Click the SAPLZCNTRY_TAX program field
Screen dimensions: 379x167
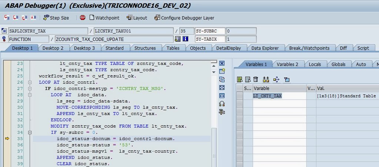[x=48, y=31]
